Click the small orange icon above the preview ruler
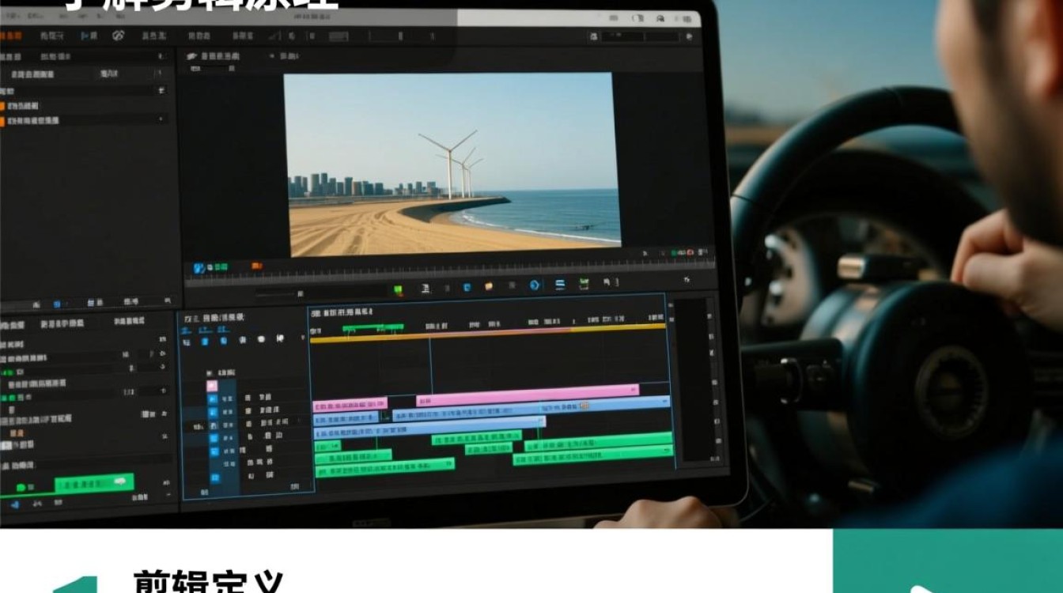 [x=256, y=266]
